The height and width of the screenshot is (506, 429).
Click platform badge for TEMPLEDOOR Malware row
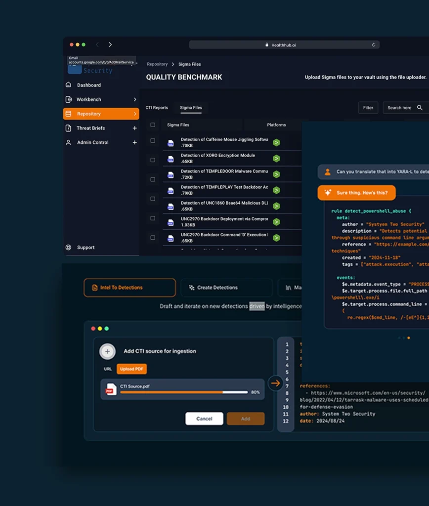pyautogui.click(x=276, y=174)
